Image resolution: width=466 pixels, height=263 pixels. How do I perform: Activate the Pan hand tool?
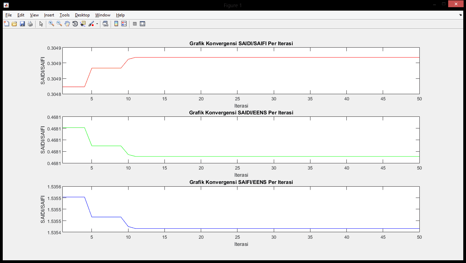[67, 24]
